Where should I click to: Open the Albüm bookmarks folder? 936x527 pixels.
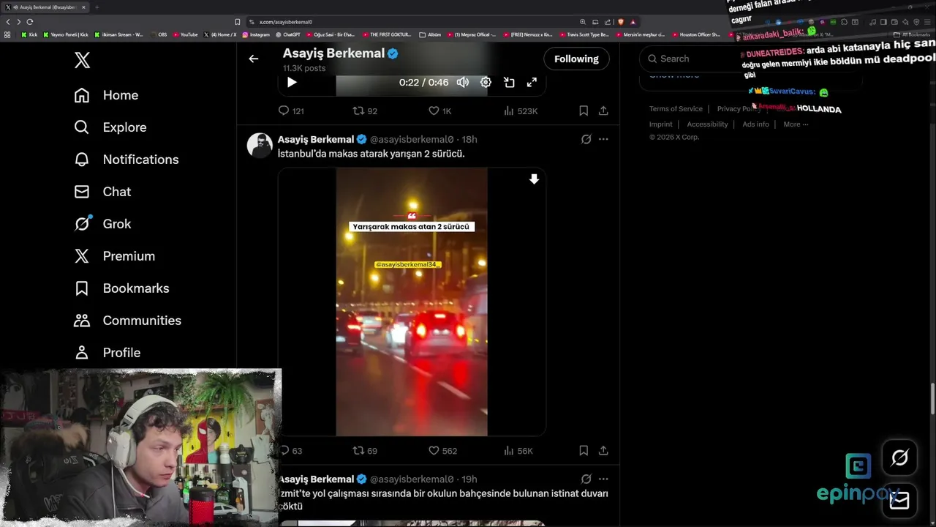(x=431, y=34)
